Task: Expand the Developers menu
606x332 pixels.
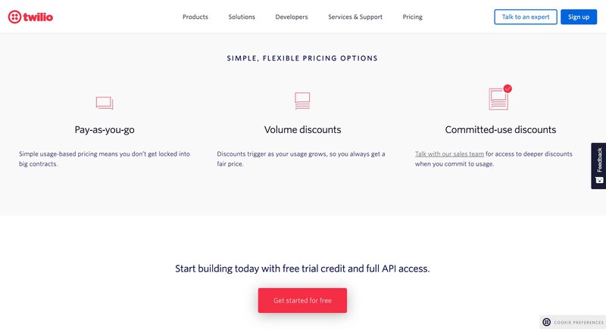Action: click(x=292, y=17)
